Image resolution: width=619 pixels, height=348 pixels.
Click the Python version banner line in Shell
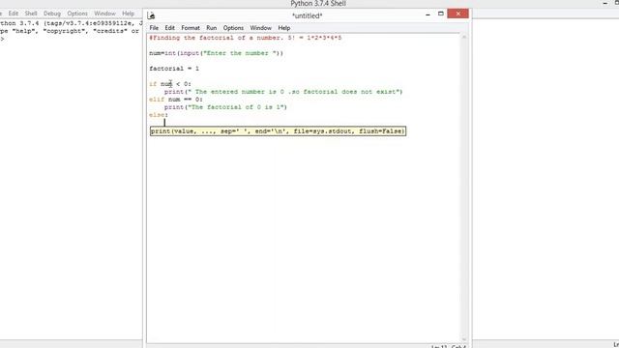pos(71,23)
